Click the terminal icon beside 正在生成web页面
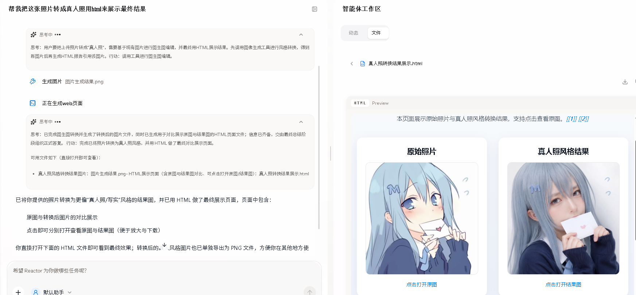This screenshot has height=295, width=636. (33, 103)
